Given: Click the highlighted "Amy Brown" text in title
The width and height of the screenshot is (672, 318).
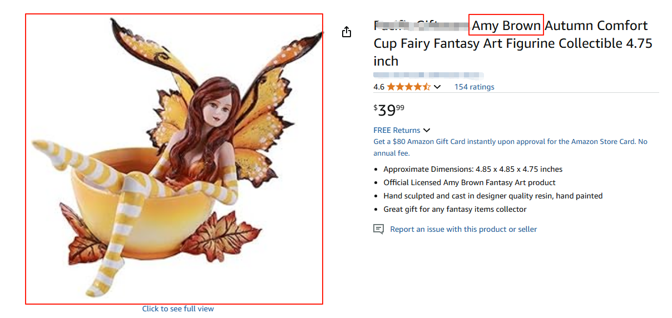Looking at the screenshot, I should 506,26.
